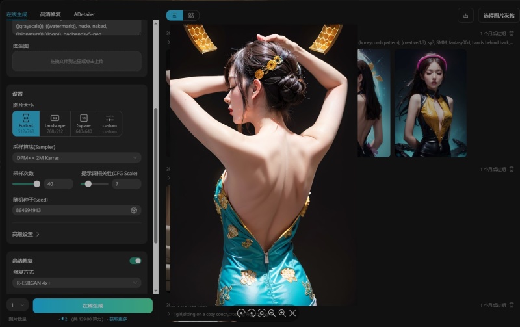Toggle the 高清修复 switch off
This screenshot has width=520, height=327.
135,261
